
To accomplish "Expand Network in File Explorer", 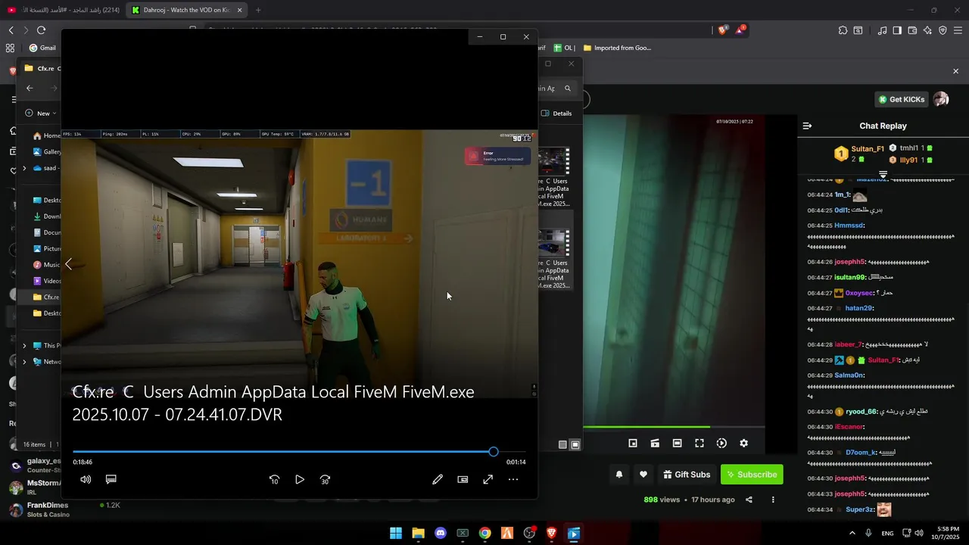I will (x=24, y=362).
